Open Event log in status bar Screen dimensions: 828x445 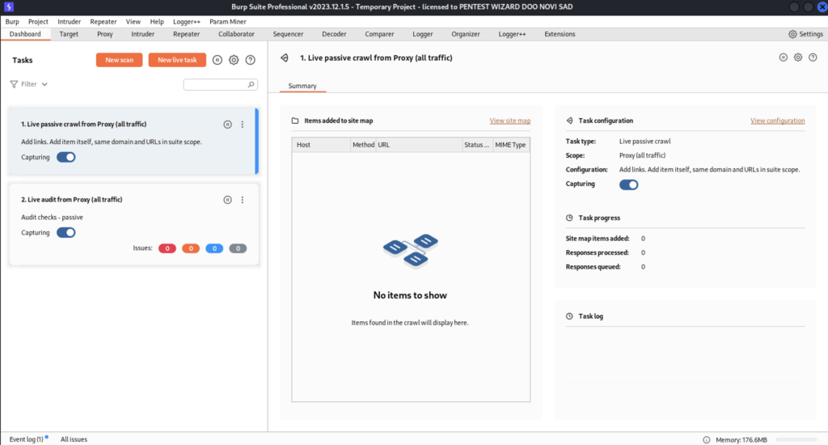(x=27, y=439)
